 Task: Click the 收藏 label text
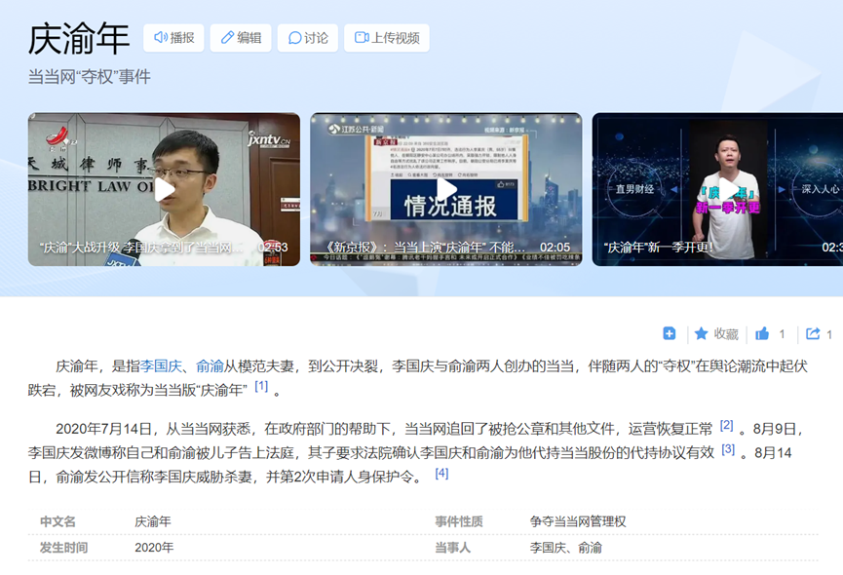pyautogui.click(x=726, y=334)
